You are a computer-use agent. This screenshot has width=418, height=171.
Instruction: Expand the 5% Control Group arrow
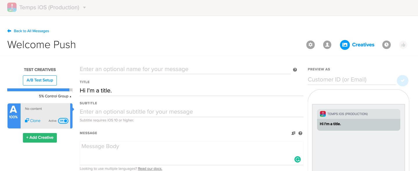tap(70, 96)
